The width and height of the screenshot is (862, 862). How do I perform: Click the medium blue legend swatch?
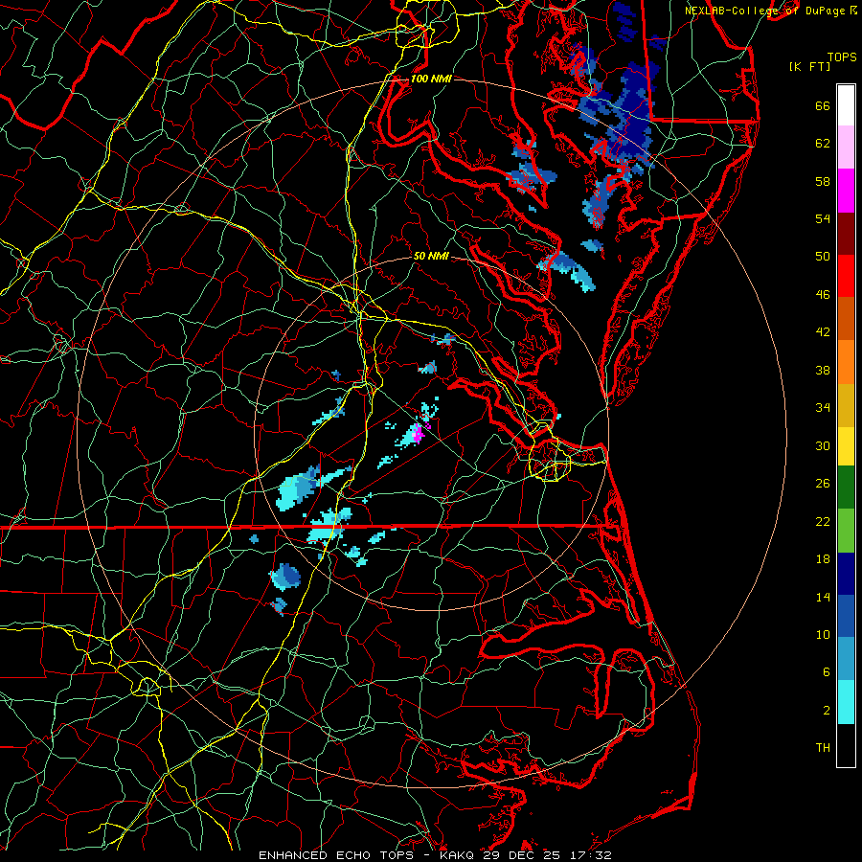pos(846,616)
